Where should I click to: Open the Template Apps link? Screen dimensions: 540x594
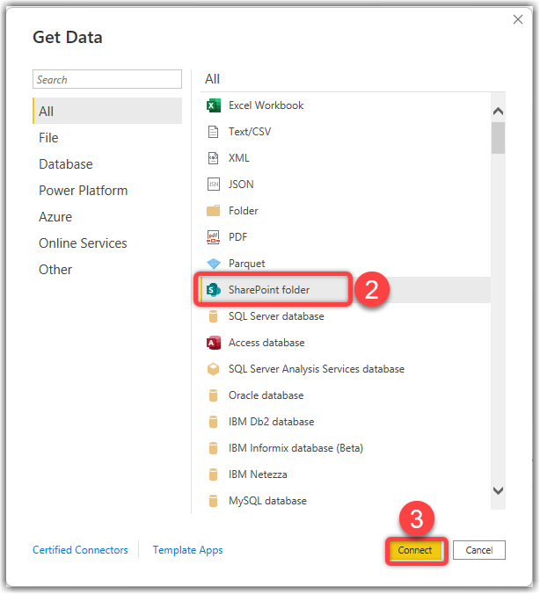[187, 550]
